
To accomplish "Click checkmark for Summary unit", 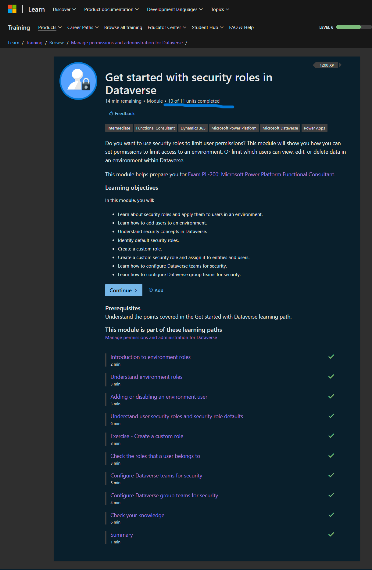I will (x=331, y=534).
